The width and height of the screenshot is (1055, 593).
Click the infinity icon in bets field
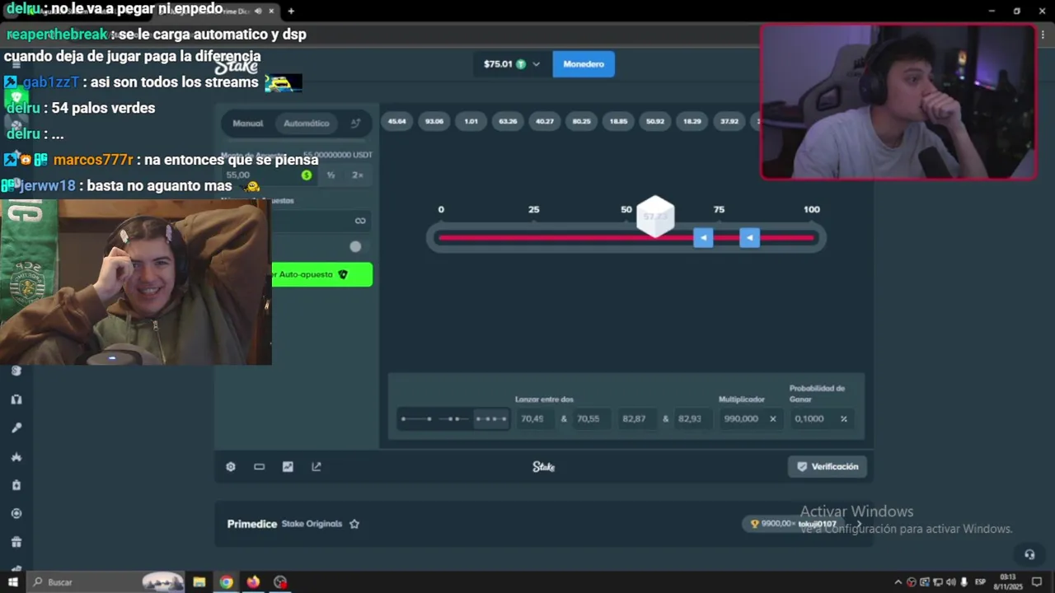coord(360,221)
